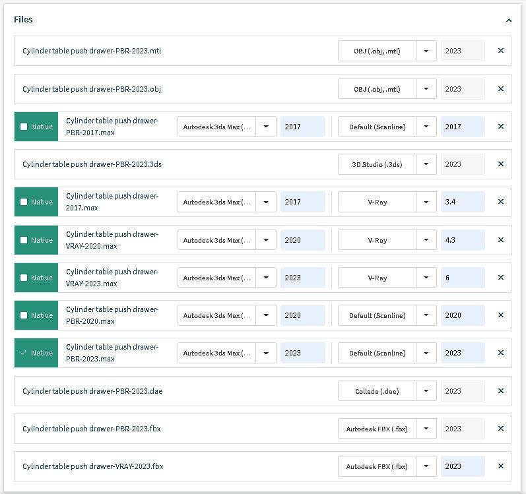
Task: Remove the PBR-2023.fbx file row
Action: [x=500, y=429]
